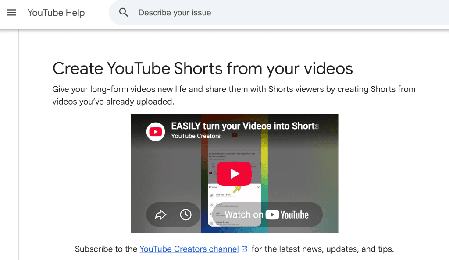The height and width of the screenshot is (260, 449).
Task: Open Watch on YouTube button
Action: point(267,214)
